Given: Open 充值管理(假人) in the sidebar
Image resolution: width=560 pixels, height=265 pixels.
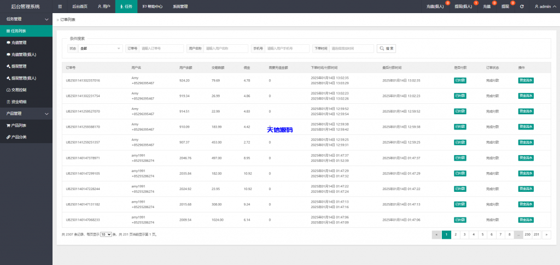Looking at the screenshot, I should [x=26, y=55].
